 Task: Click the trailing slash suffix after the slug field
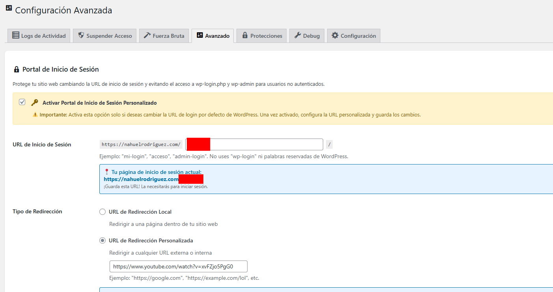[329, 144]
